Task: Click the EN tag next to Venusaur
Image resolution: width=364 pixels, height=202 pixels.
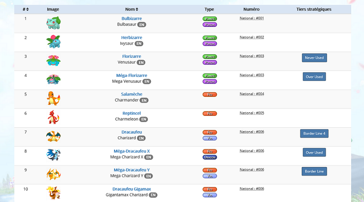Action: [141, 63]
